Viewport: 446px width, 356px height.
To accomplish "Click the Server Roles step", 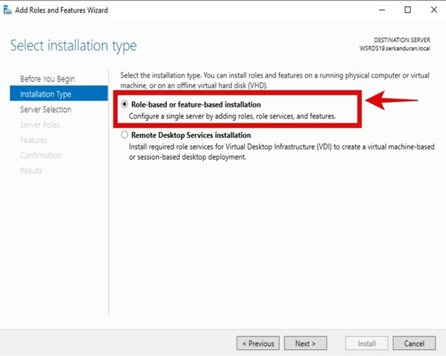I will pos(40,124).
